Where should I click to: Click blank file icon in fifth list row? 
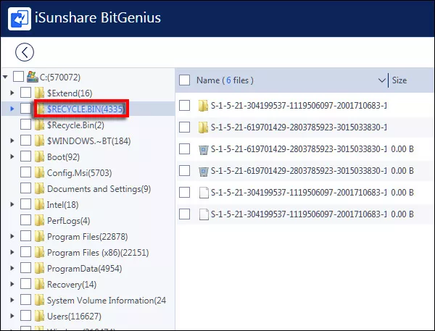coord(204,193)
